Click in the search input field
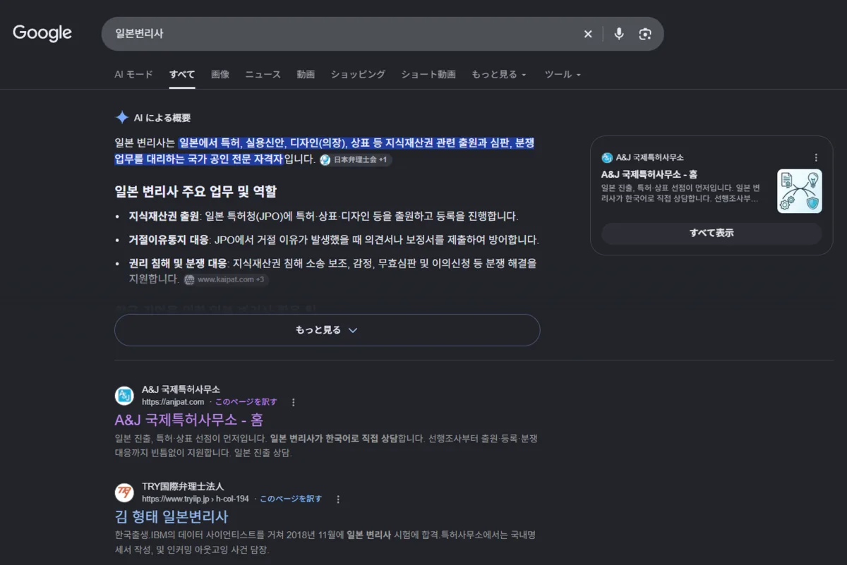Viewport: 847px width, 565px height. pyautogui.click(x=342, y=34)
